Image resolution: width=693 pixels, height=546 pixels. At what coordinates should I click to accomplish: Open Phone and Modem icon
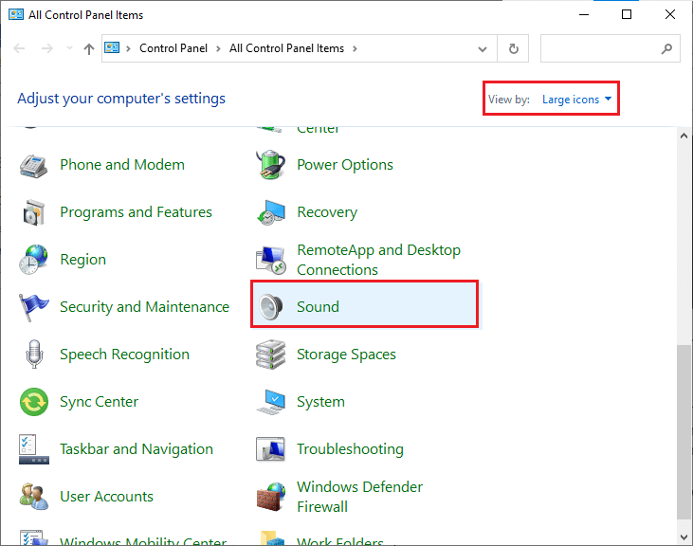click(x=34, y=165)
